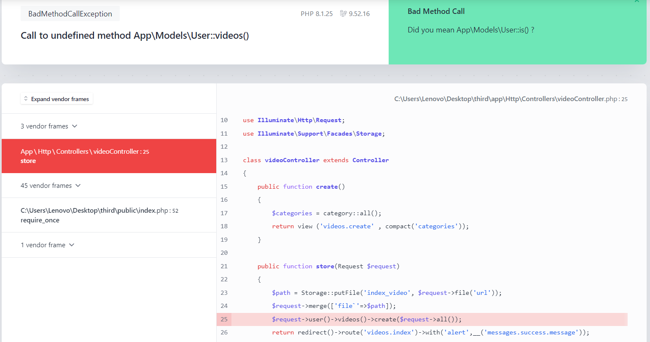Image resolution: width=650 pixels, height=342 pixels.
Task: Click the Did you mean User::is() suggestion
Action: pos(471,30)
